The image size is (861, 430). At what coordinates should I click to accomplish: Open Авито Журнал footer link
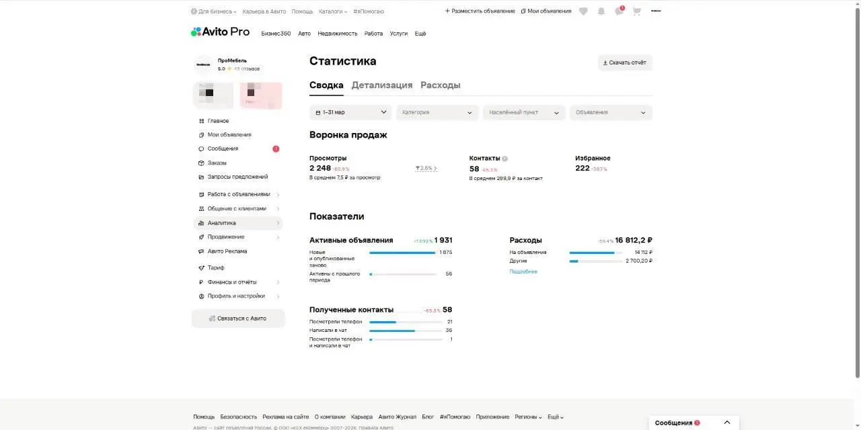coord(398,417)
